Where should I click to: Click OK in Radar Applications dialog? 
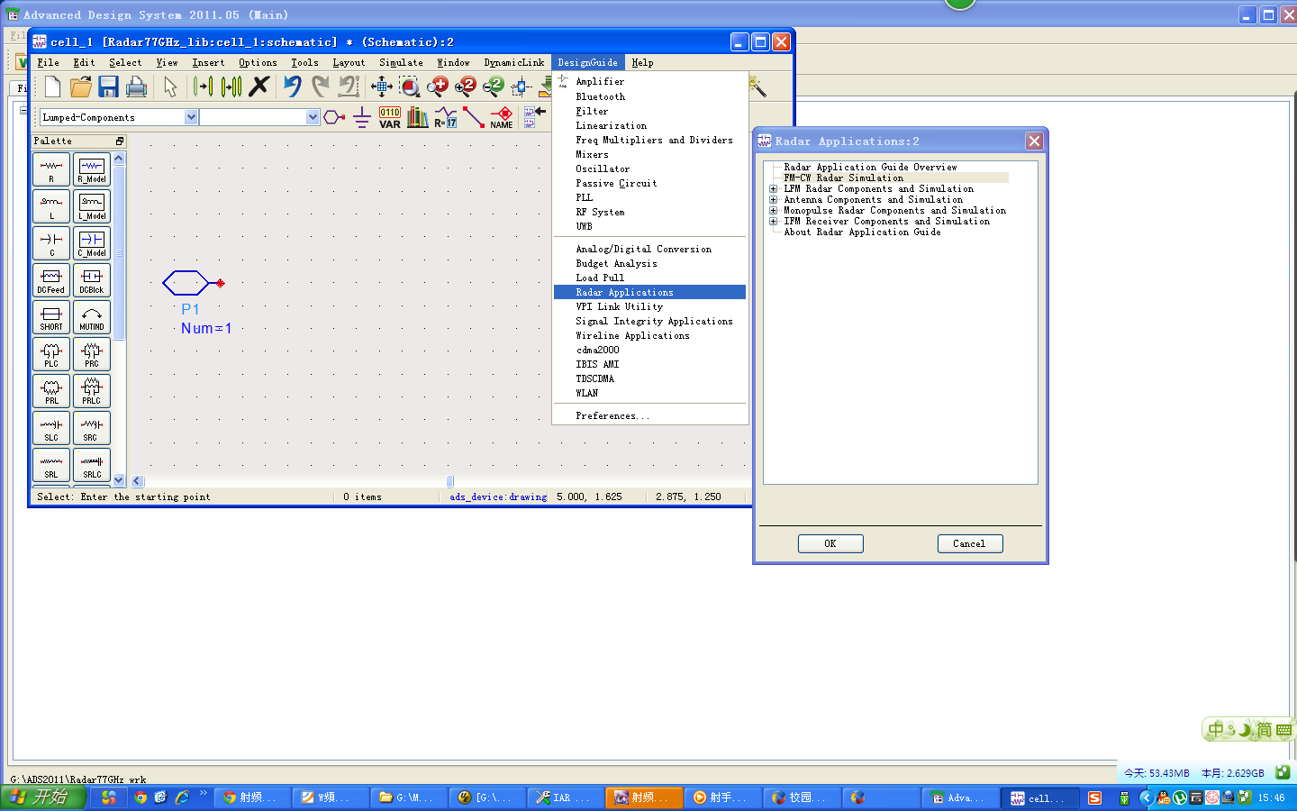pos(830,543)
